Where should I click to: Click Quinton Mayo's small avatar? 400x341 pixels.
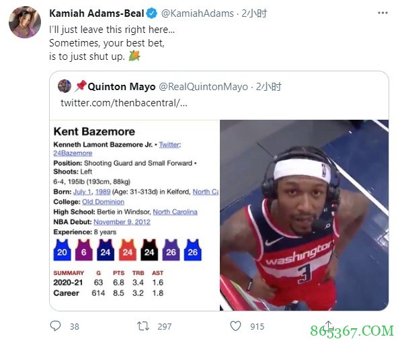[65, 86]
